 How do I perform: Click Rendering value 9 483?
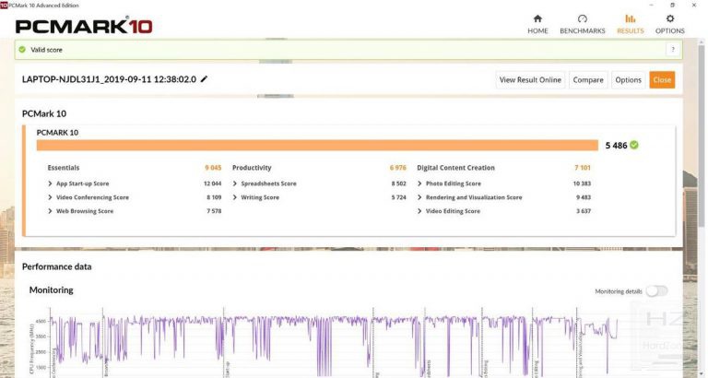[584, 197]
